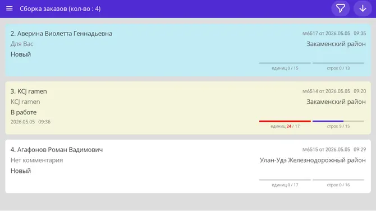Select order number №6517 от 2026.05.05
This screenshot has width=376, height=211.
(x=326, y=33)
